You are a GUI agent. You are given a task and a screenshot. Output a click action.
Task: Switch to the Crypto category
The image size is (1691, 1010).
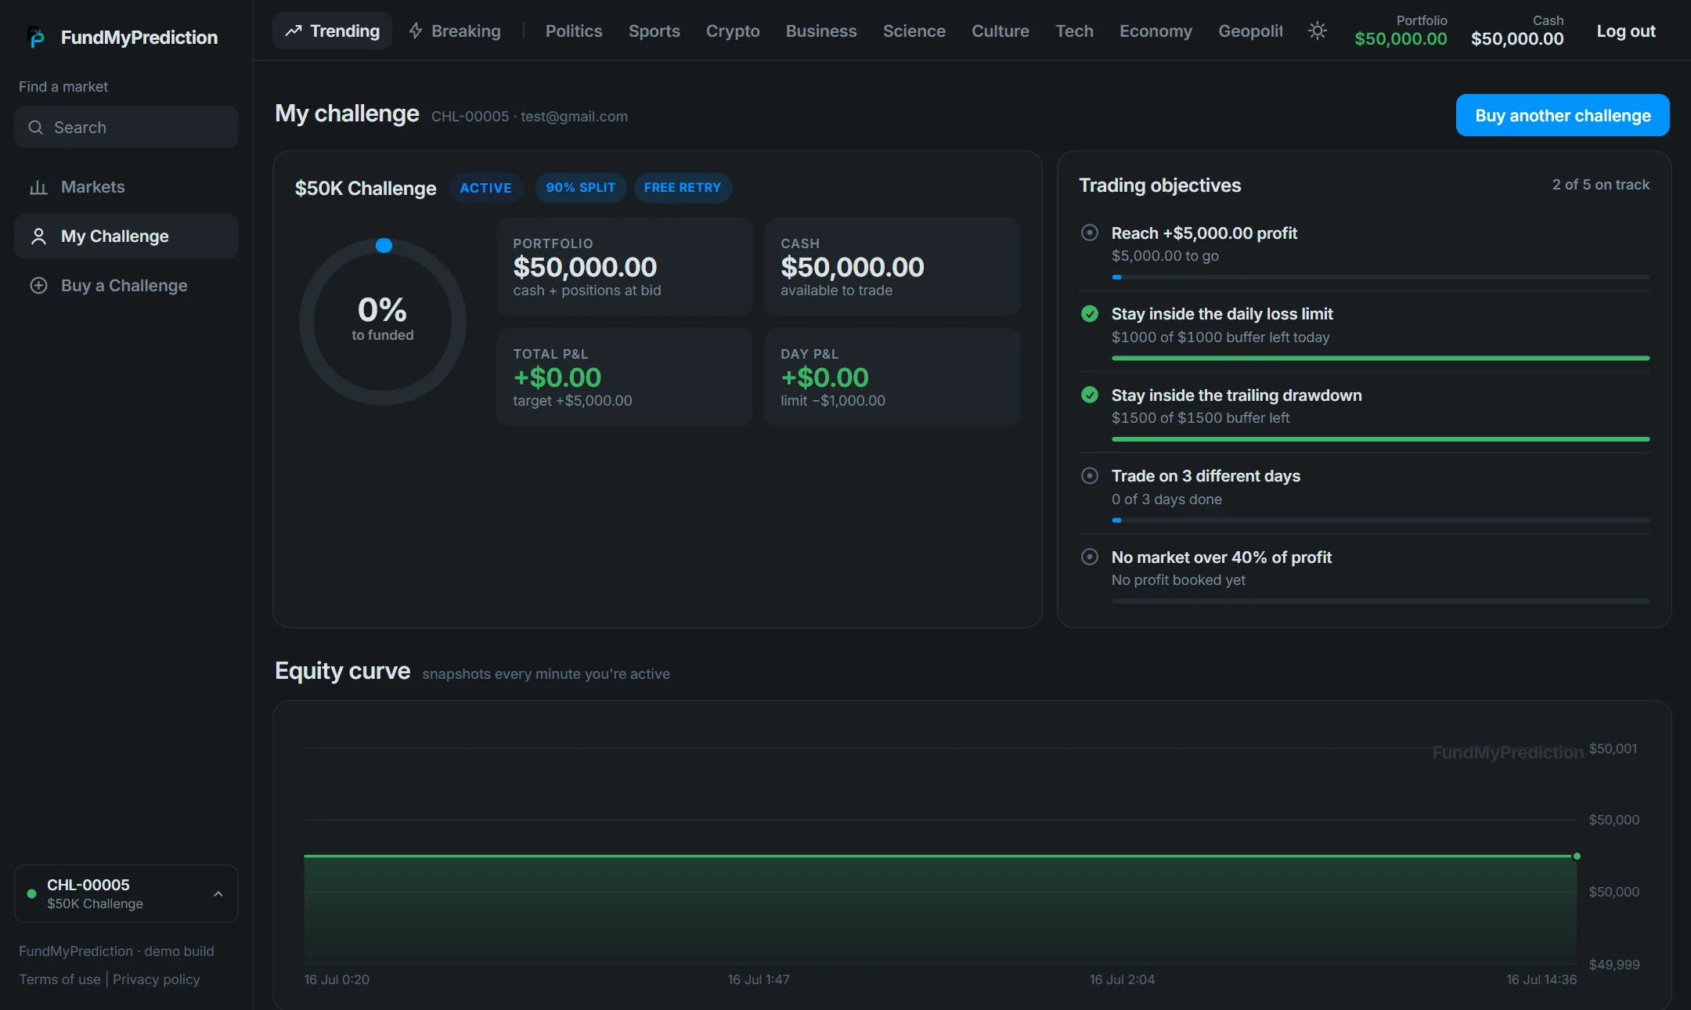(x=733, y=31)
